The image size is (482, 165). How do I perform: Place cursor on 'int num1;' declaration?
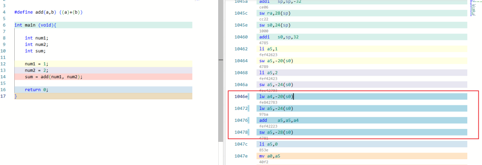coord(37,38)
